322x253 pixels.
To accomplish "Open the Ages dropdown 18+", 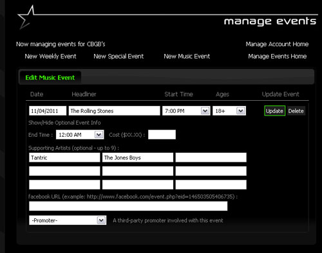I will [x=229, y=111].
